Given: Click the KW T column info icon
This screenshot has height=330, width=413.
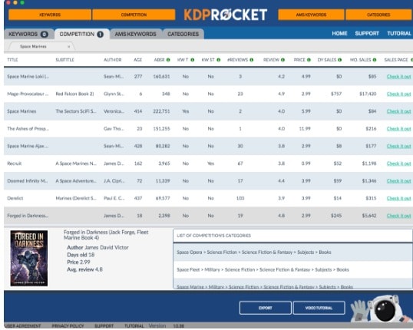Looking at the screenshot, I should click(192, 60).
